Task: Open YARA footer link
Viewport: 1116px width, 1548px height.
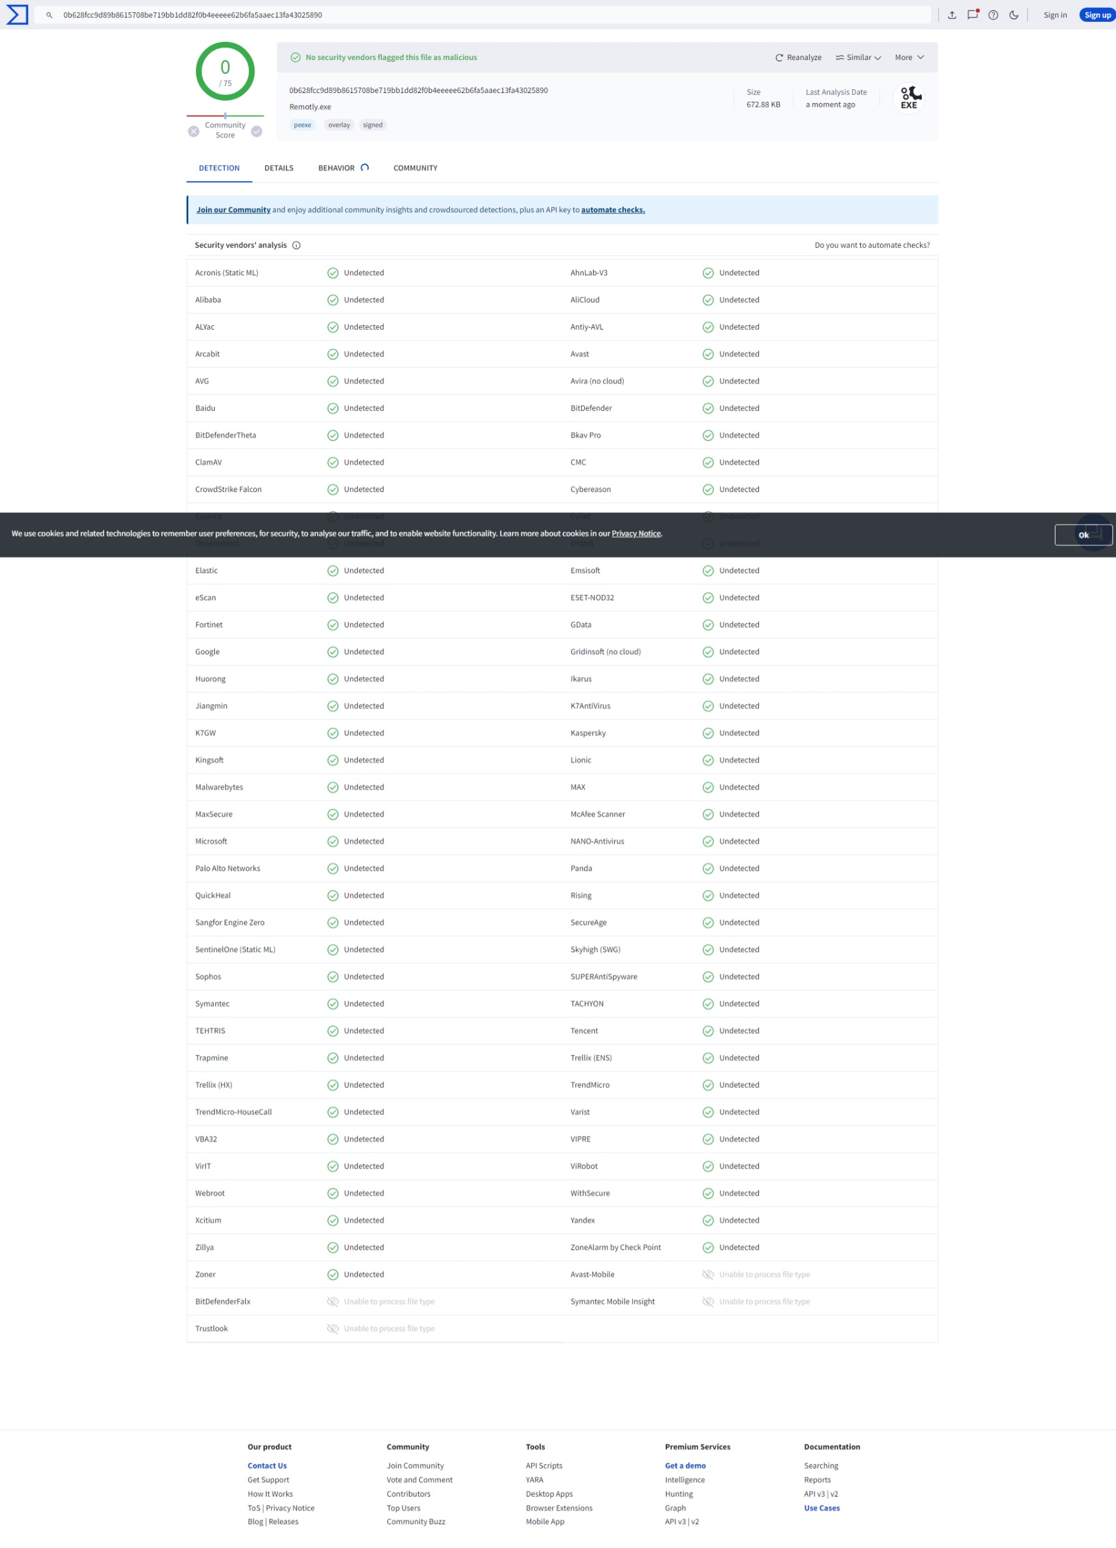Action: [534, 1480]
